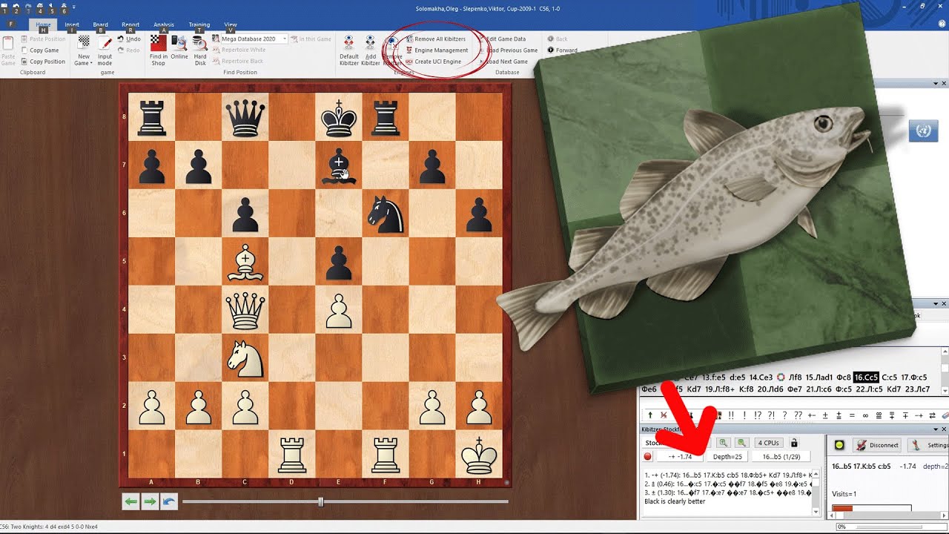This screenshot has width=949, height=534.
Task: Open the New Game button
Action: pyautogui.click(x=84, y=50)
